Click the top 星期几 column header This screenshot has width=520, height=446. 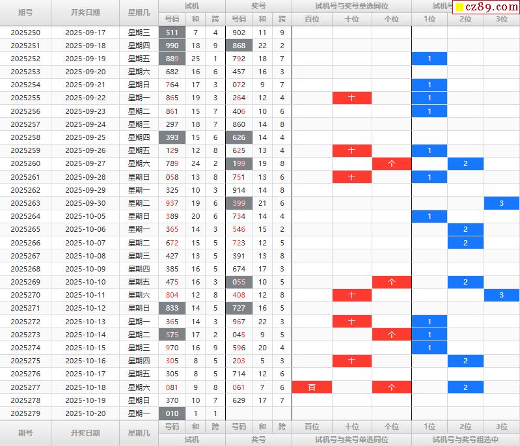[x=139, y=12]
